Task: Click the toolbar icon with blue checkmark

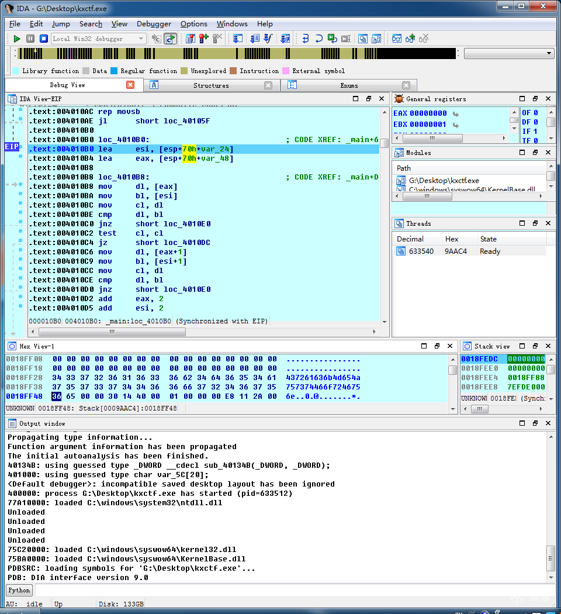Action: (268, 39)
